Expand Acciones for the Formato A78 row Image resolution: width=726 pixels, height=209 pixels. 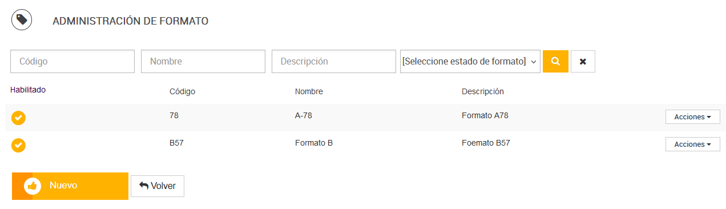692,116
